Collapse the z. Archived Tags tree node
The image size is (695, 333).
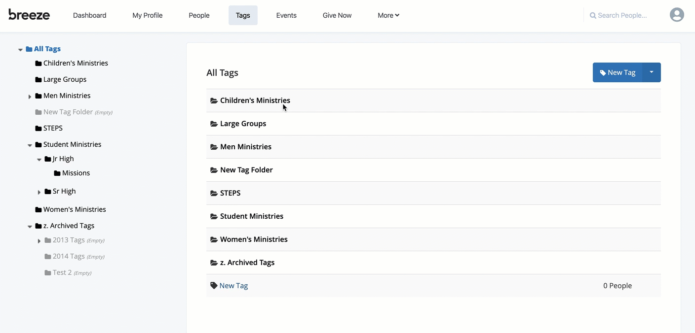pyautogui.click(x=30, y=227)
